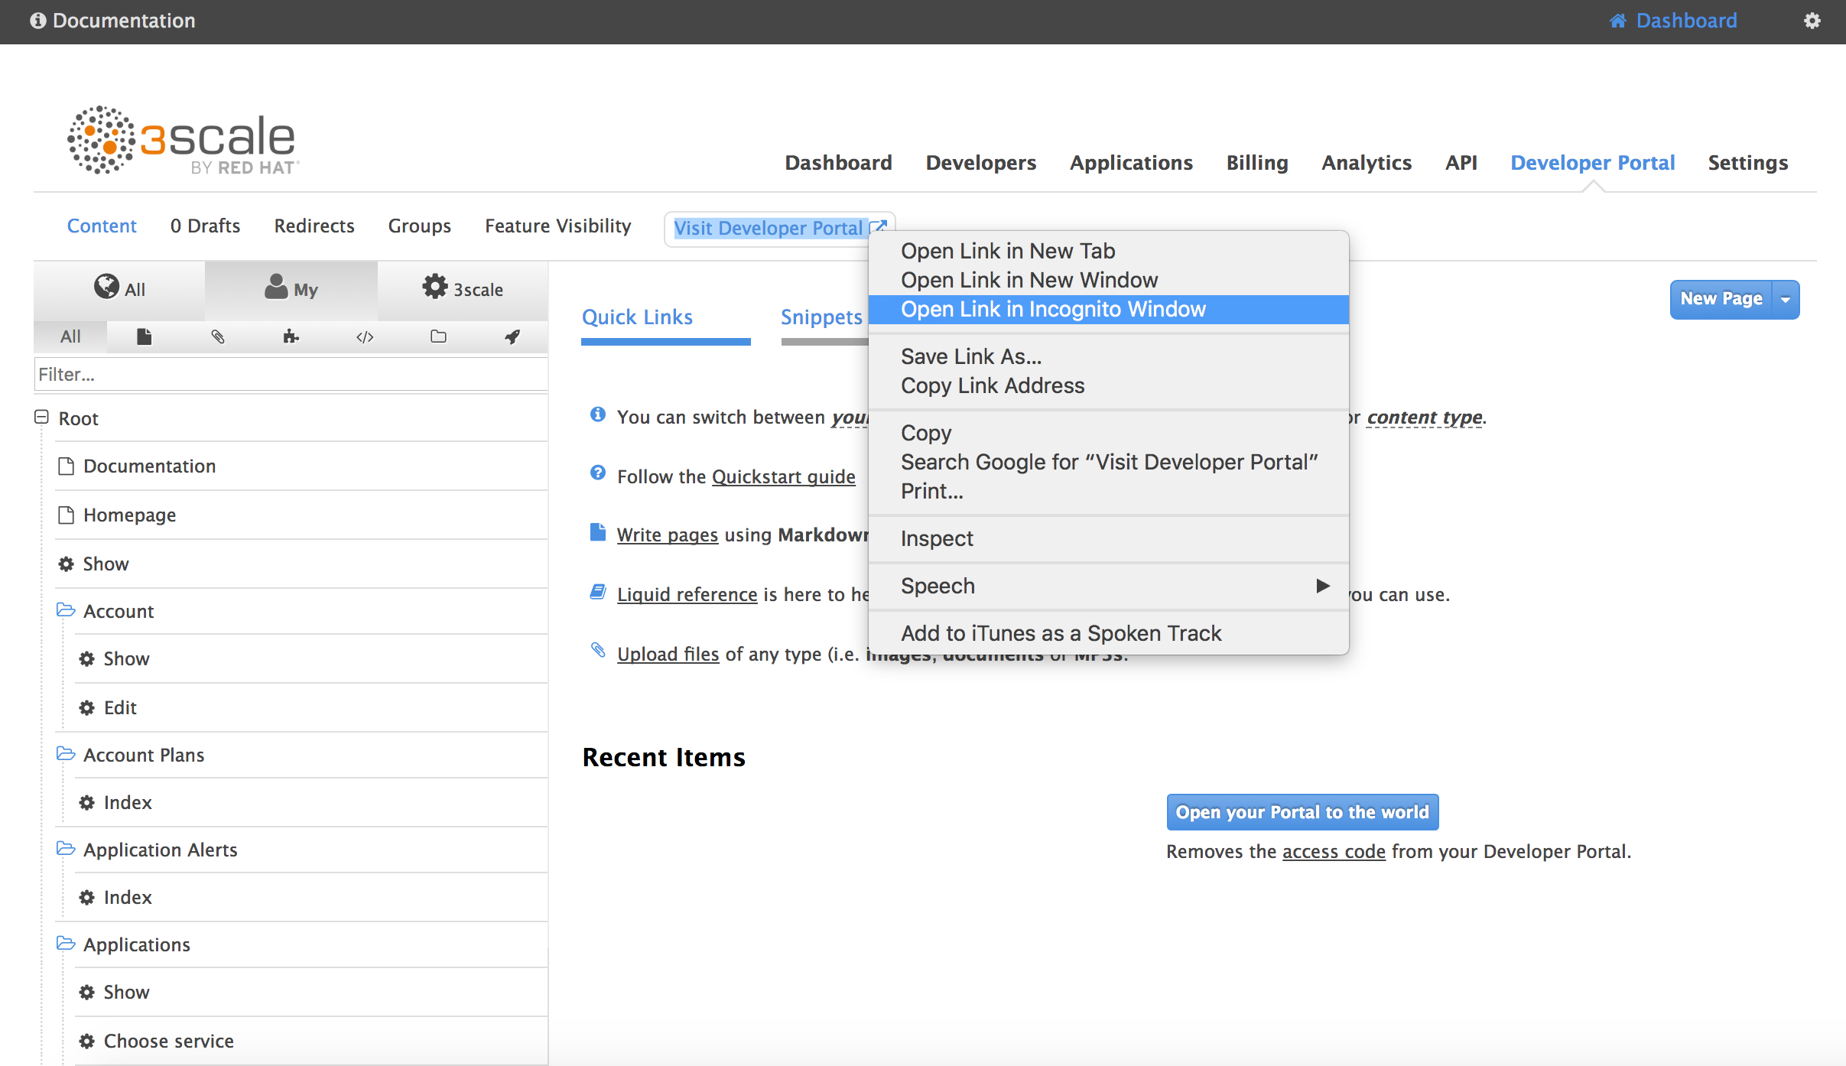Screen dimensions: 1846x1066
Task: Switch to the Snippets tab
Action: click(821, 317)
